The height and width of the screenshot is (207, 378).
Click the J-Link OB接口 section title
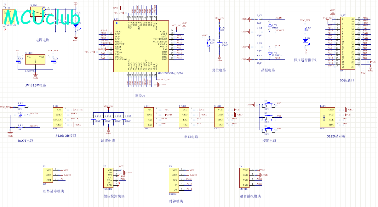click(66, 136)
